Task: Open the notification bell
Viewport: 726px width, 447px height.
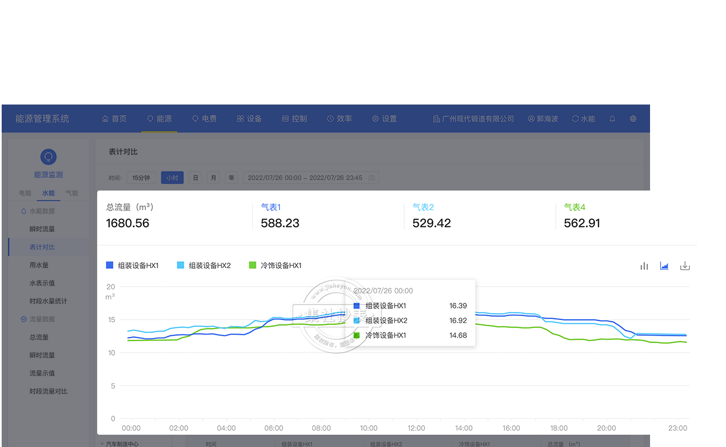Action: tap(612, 119)
